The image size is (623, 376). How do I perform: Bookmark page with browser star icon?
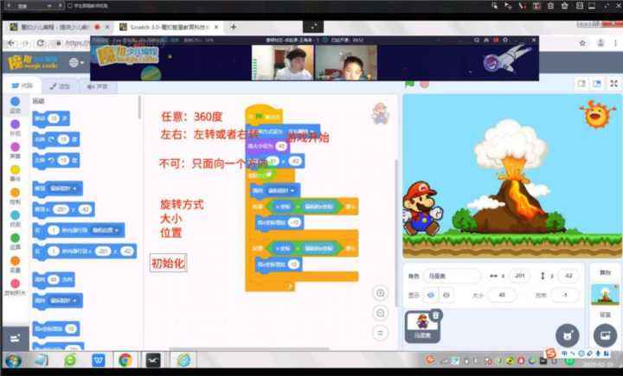[x=582, y=43]
